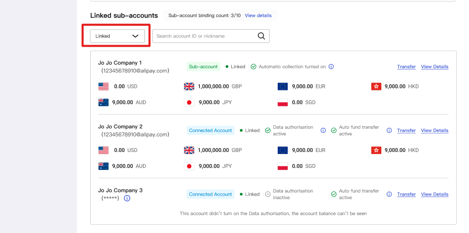Click info icon next to Company 2 Auto fund transfer
469x233 pixels.
[389, 130]
